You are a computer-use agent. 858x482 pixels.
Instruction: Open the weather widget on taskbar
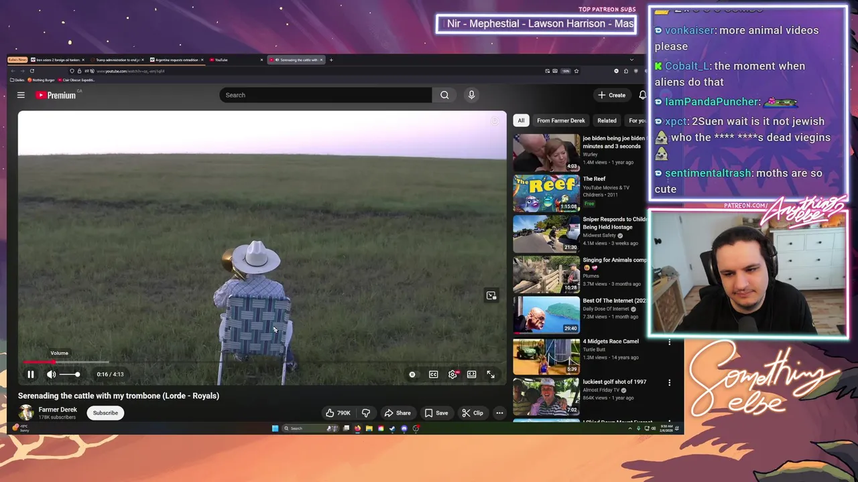click(x=21, y=428)
